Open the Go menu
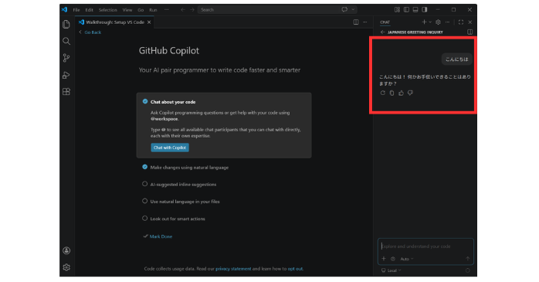 [x=141, y=9]
